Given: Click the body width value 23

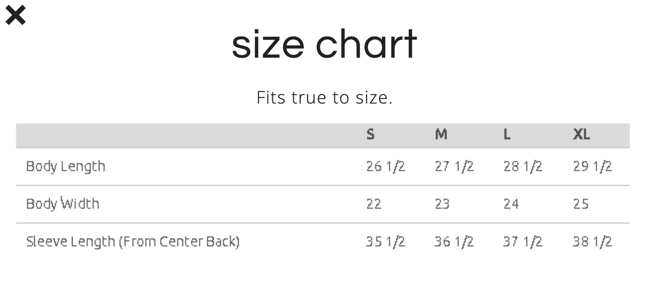Looking at the screenshot, I should pos(442,204).
